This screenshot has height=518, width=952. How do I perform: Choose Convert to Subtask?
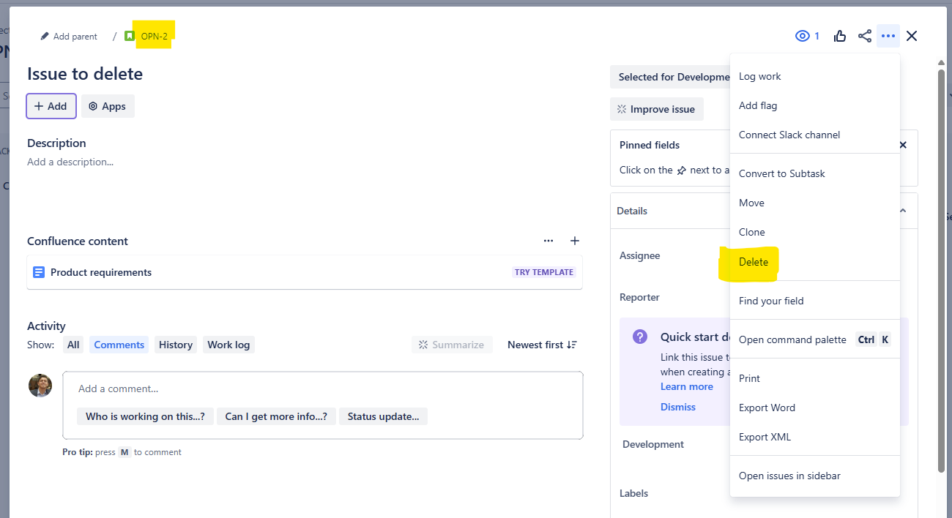coord(814,173)
